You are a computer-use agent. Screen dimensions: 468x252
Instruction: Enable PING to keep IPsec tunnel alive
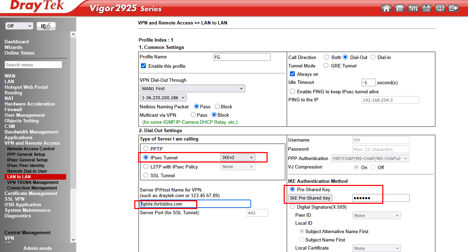(292, 92)
